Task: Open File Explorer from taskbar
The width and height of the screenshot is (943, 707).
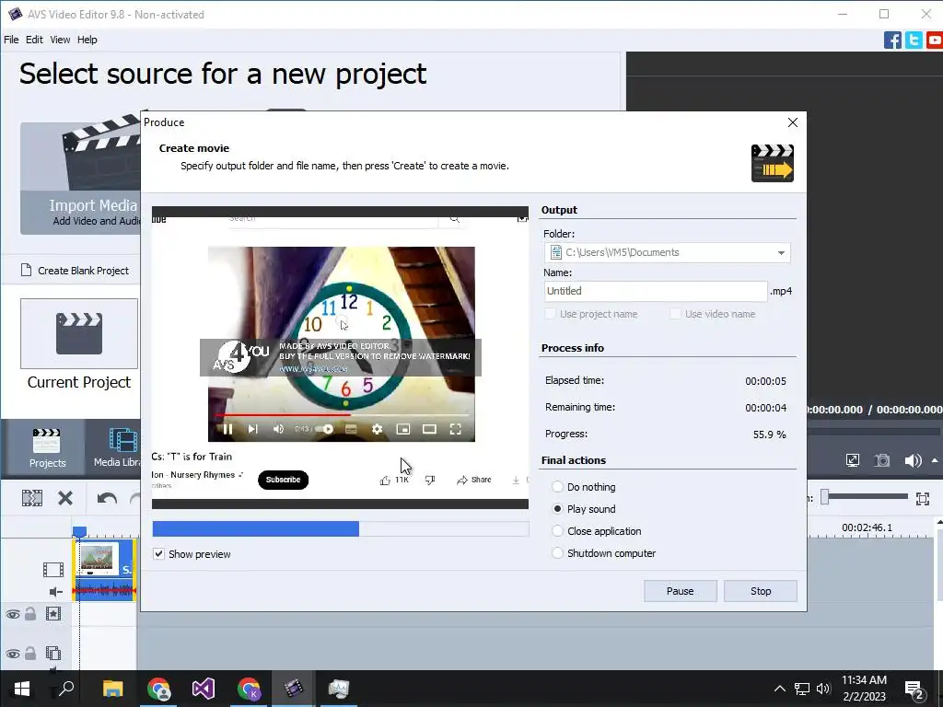Action: [112, 689]
